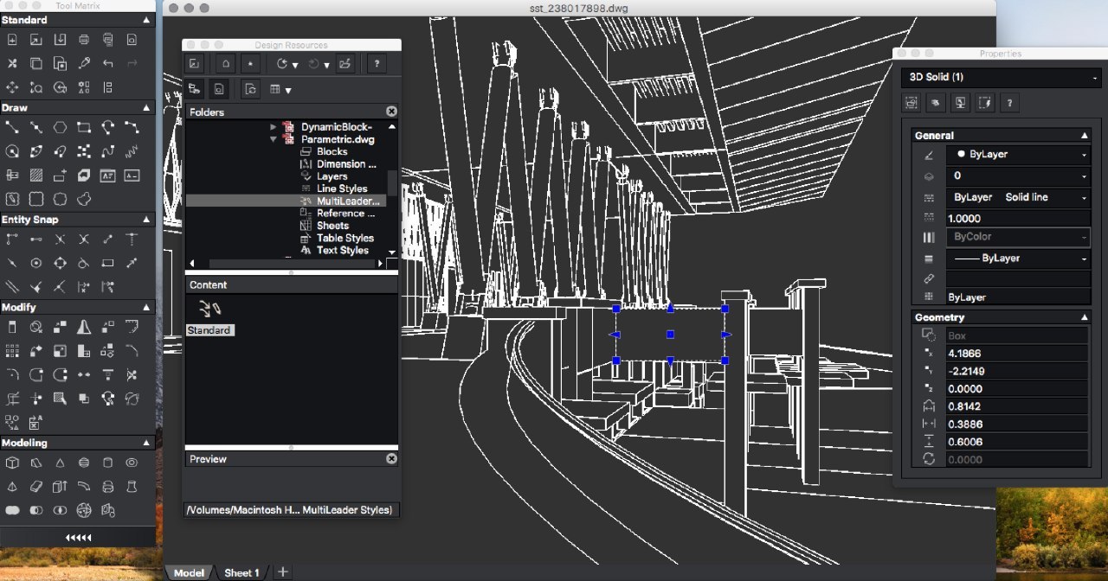Viewport: 1108px width, 581px height.
Task: Toggle the Quadrant entity snap
Action: tap(60, 264)
